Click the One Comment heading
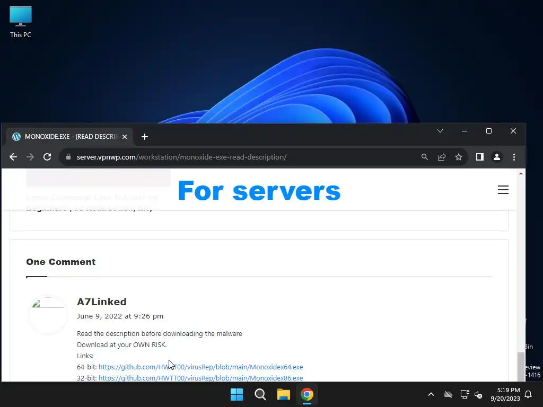 click(x=61, y=262)
